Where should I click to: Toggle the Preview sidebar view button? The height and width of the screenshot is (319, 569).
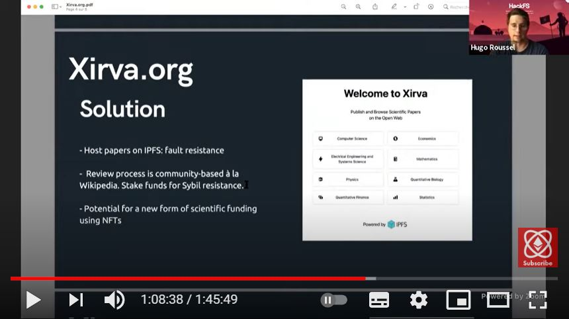(x=54, y=7)
